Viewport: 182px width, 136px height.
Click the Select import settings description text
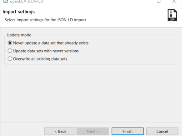click(x=45, y=20)
